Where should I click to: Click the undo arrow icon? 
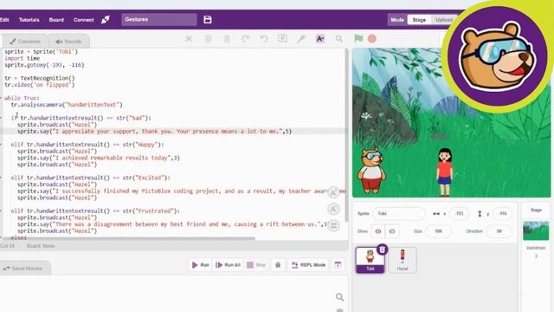pyautogui.click(x=264, y=39)
